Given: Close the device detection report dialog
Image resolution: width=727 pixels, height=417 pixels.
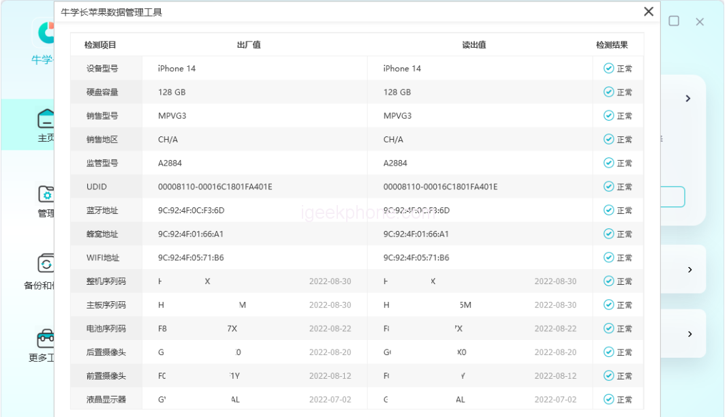Looking at the screenshot, I should (x=649, y=12).
